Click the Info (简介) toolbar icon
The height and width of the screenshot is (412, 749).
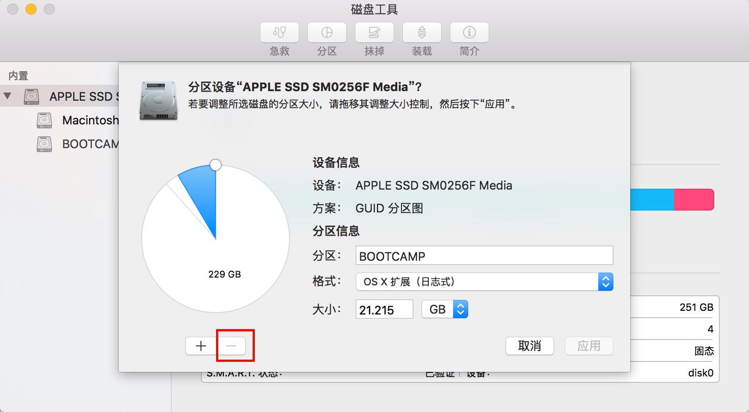pyautogui.click(x=469, y=33)
